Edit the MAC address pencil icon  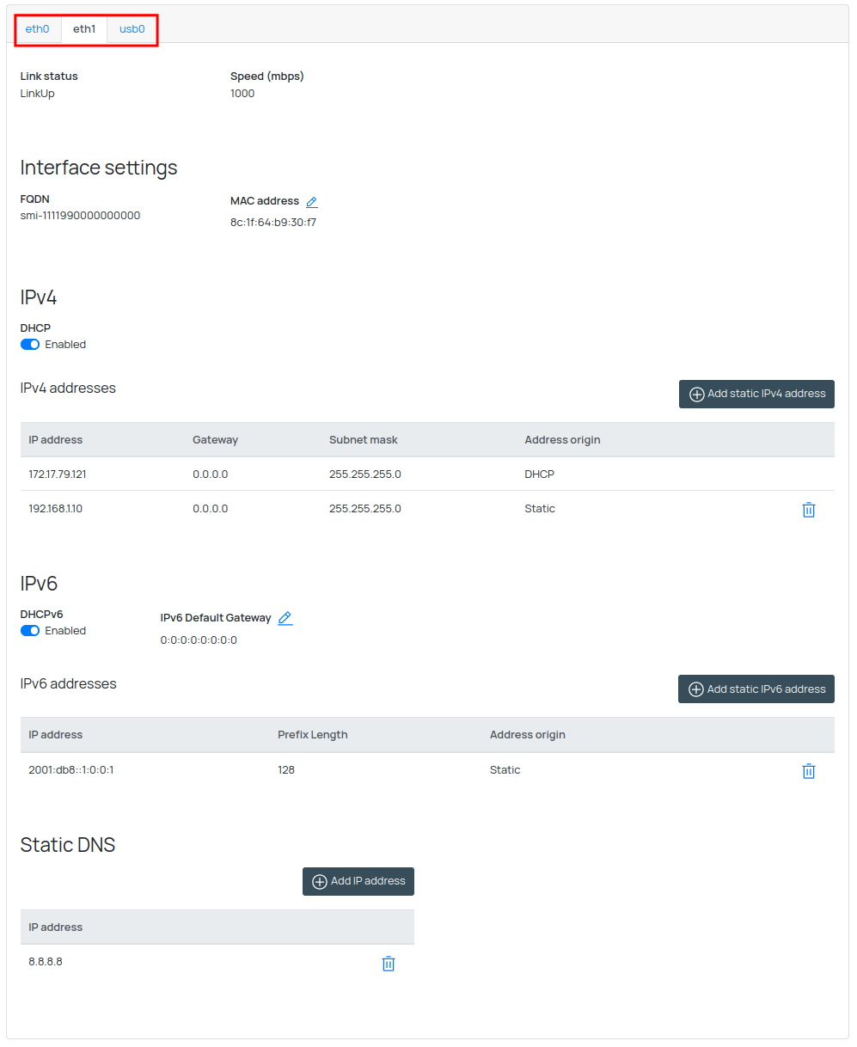[312, 202]
